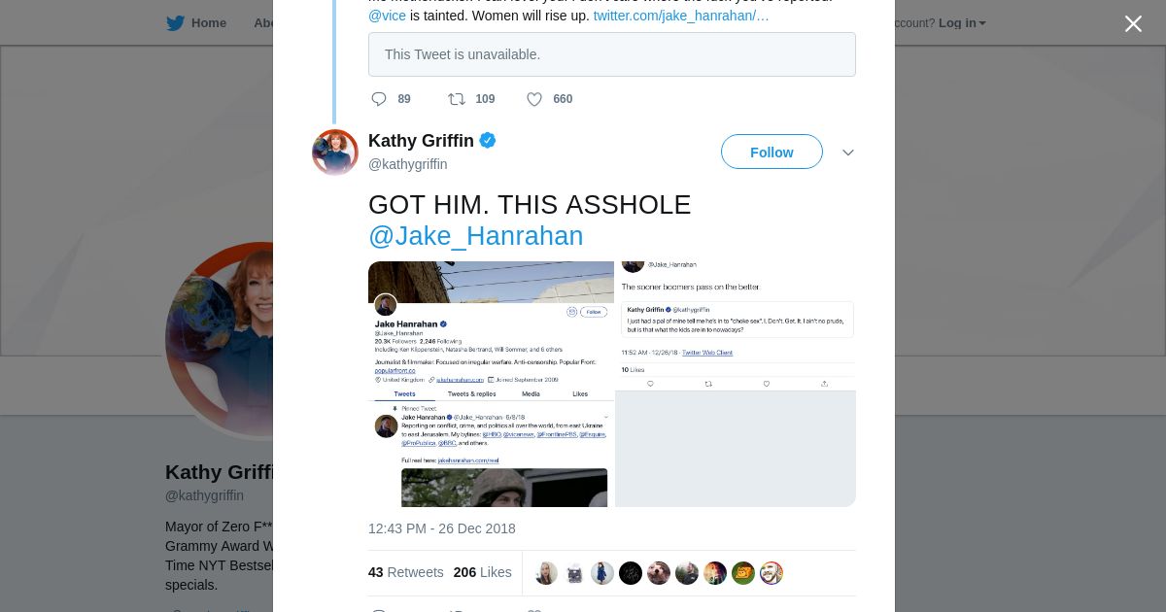
Task: Open the quoted-tweet screenshot image on the right
Action: pos(736,384)
